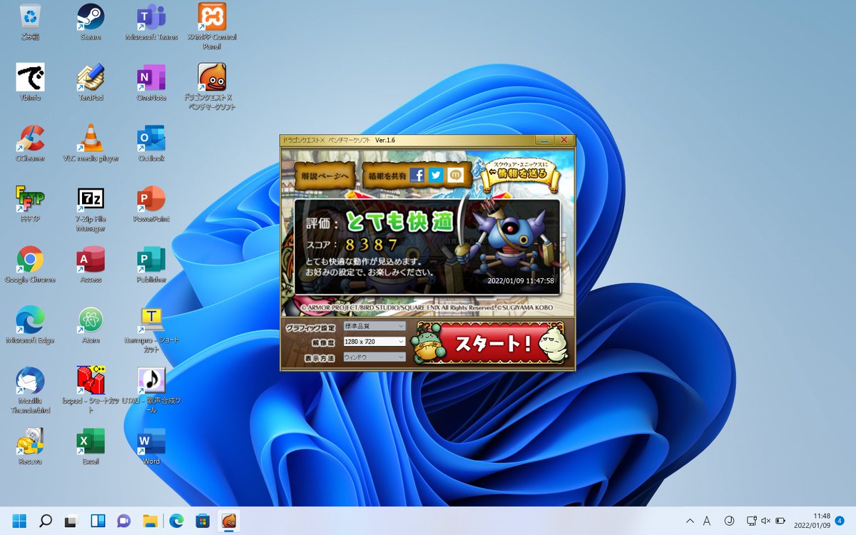This screenshot has height=535, width=856.
Task: Select the Recuva desktop shortcut
Action: pos(30,447)
